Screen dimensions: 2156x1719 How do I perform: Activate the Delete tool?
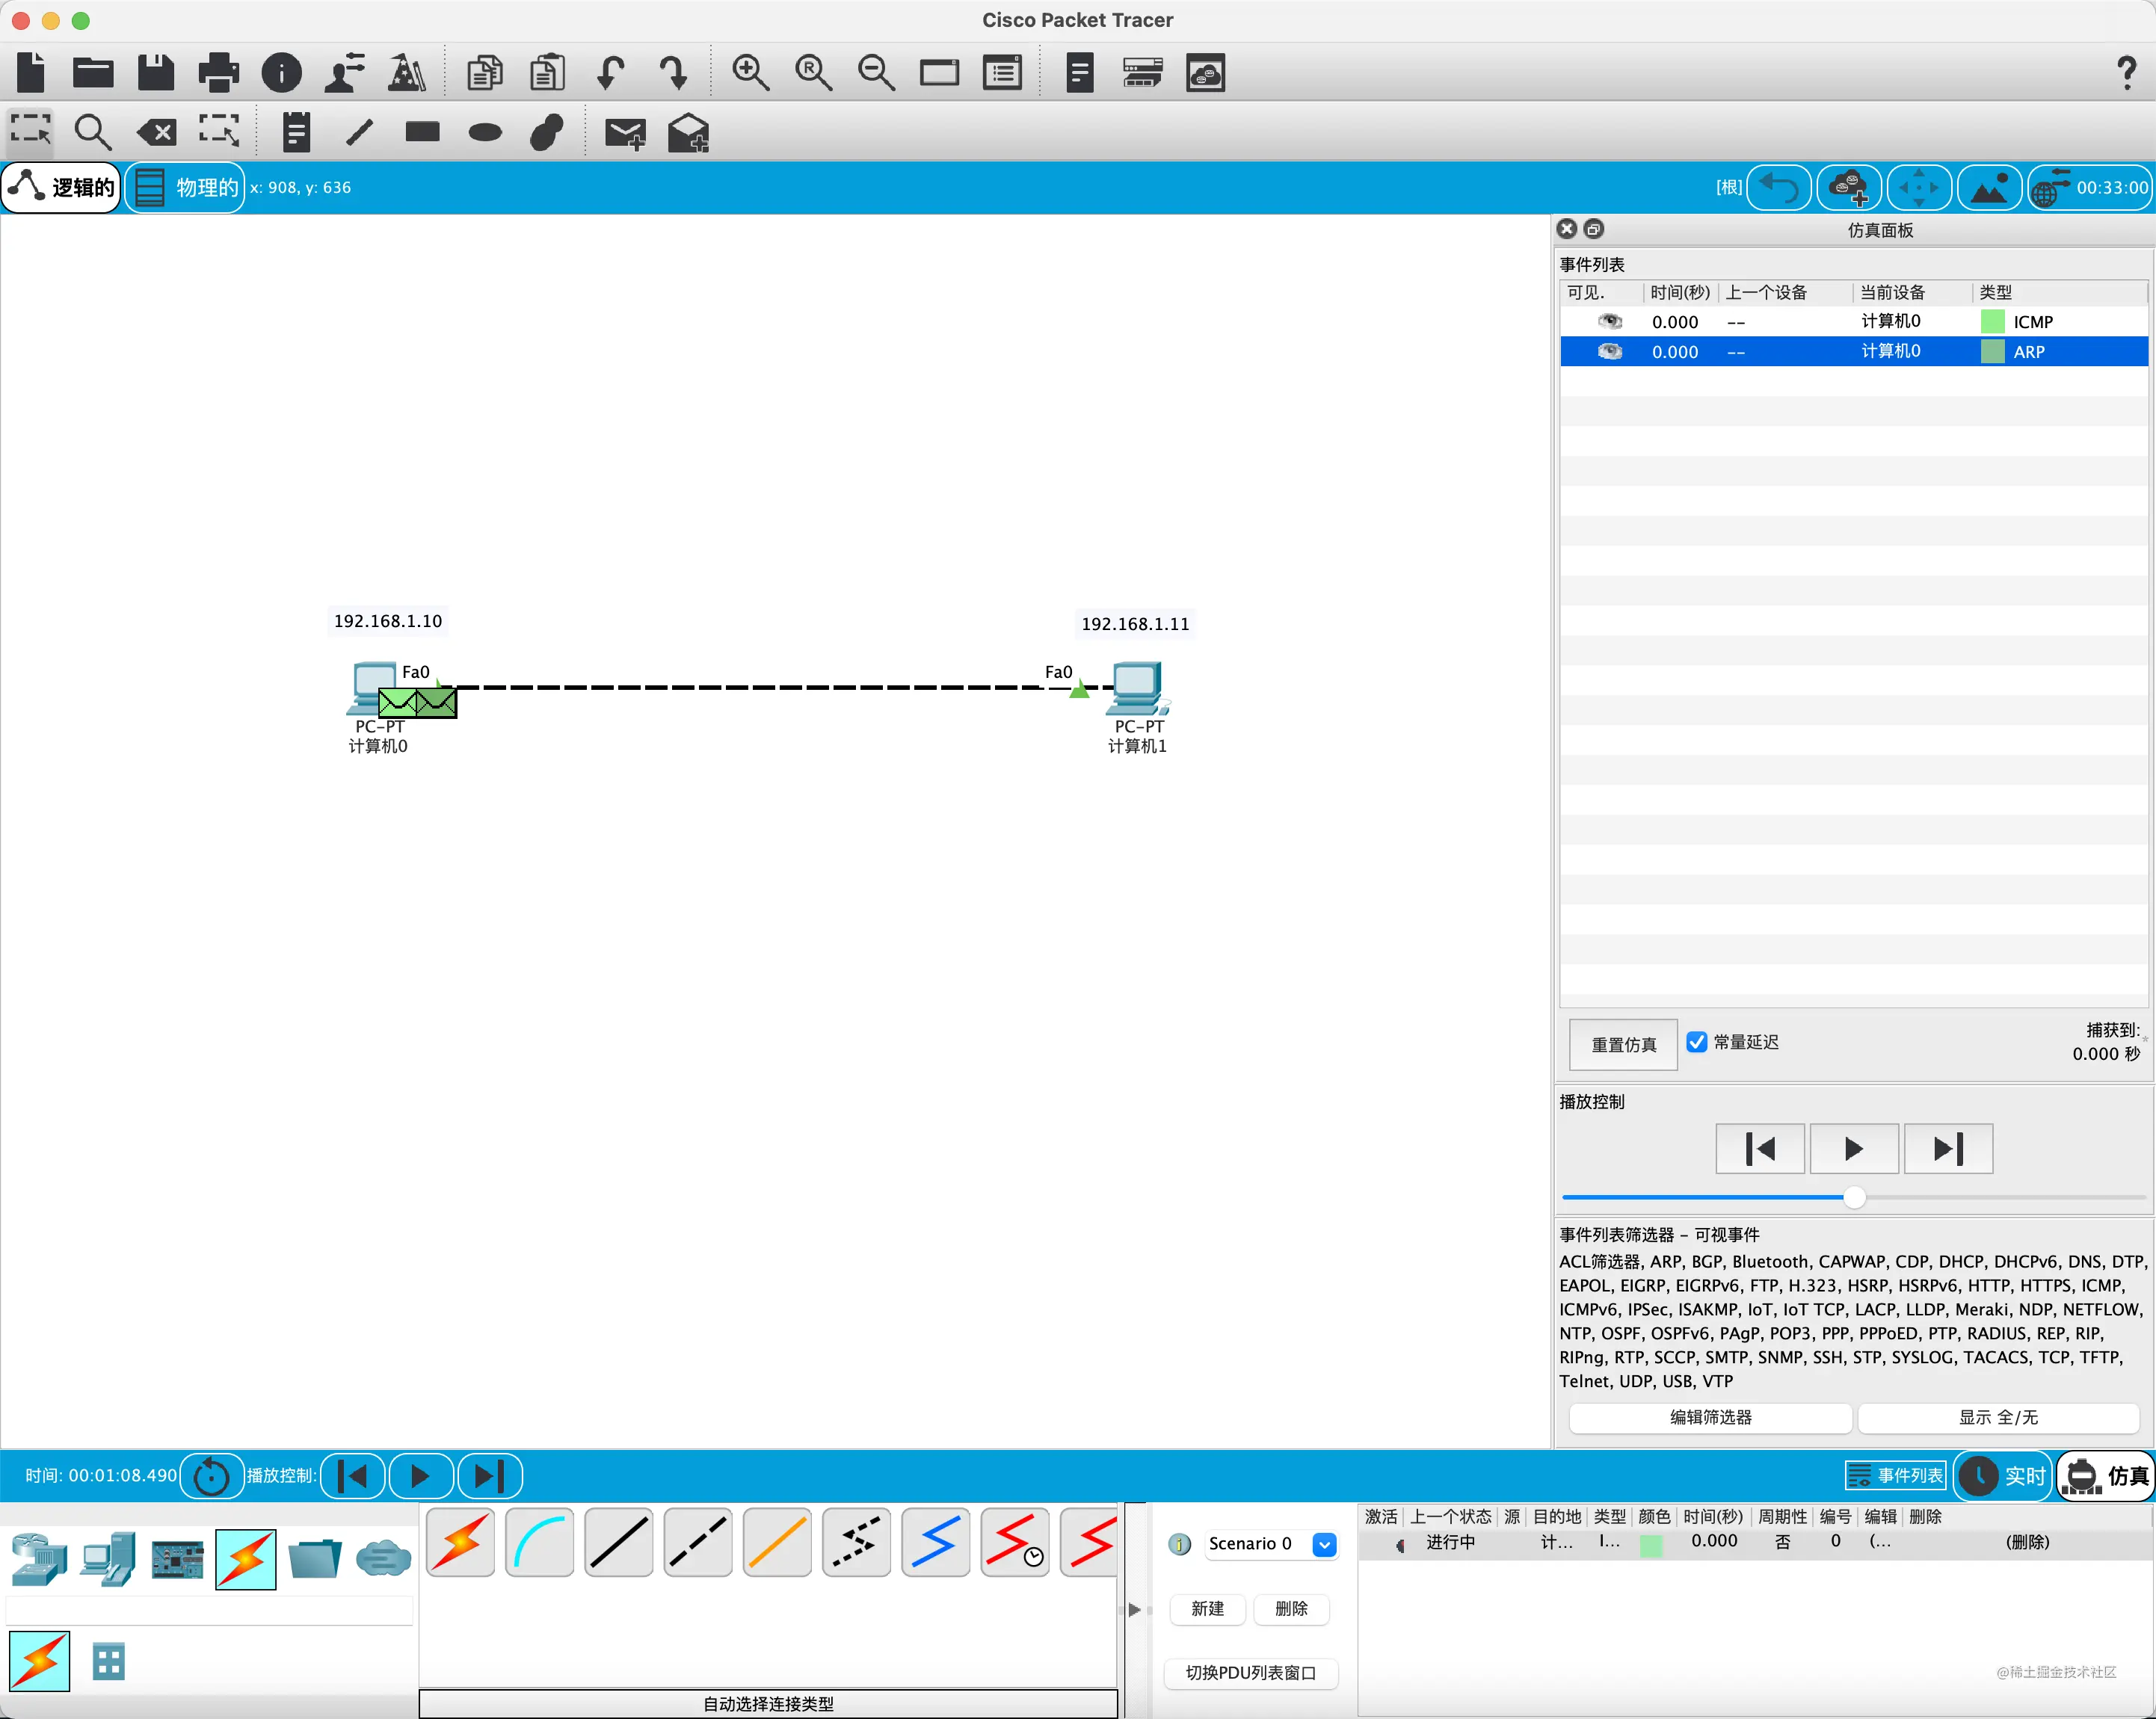click(x=156, y=131)
